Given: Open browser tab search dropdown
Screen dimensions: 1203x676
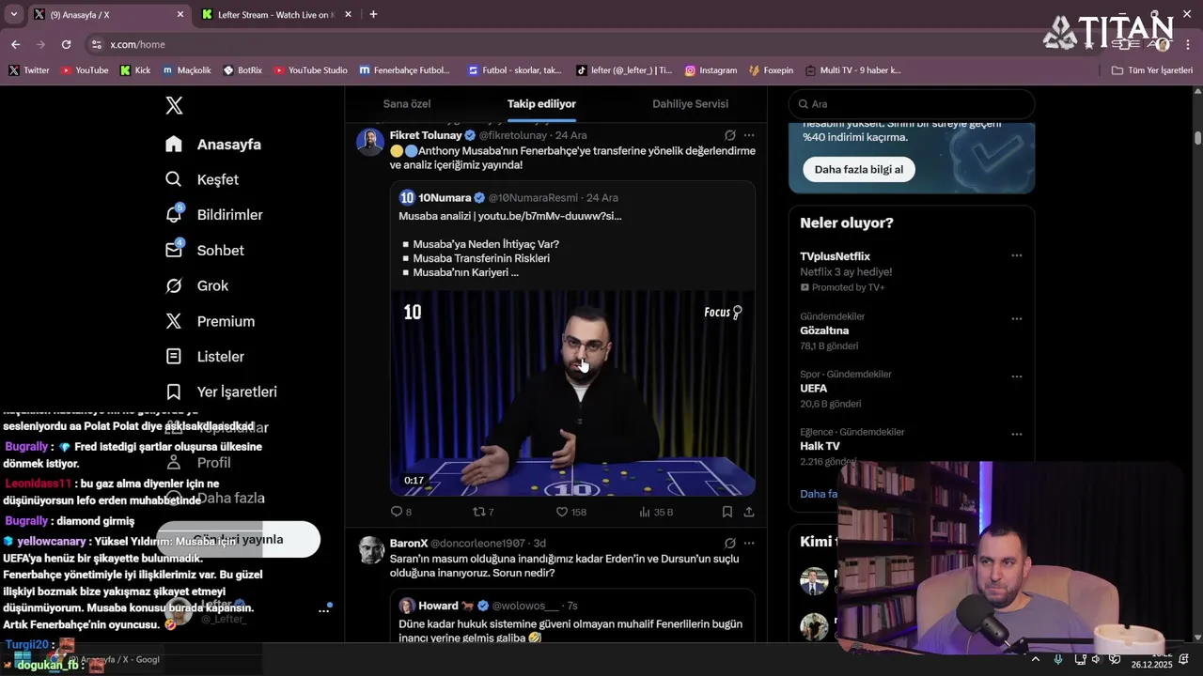Looking at the screenshot, I should [13, 14].
